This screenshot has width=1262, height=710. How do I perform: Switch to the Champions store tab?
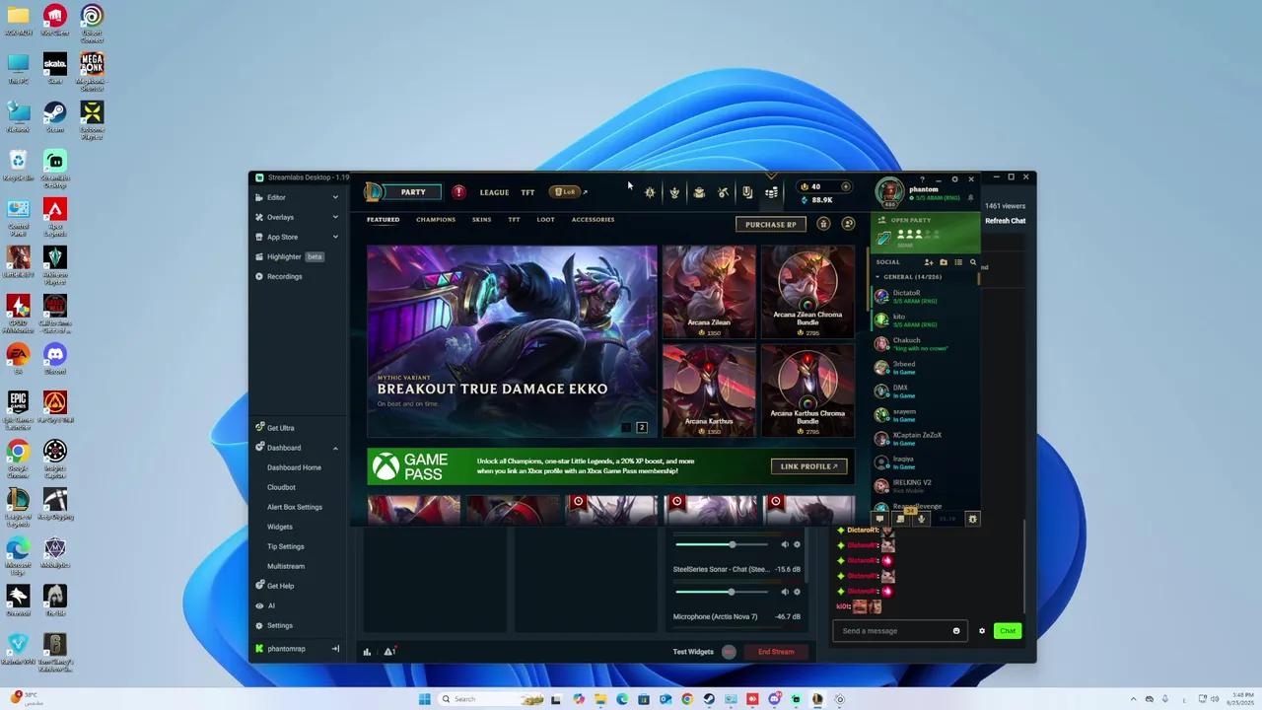pyautogui.click(x=436, y=220)
